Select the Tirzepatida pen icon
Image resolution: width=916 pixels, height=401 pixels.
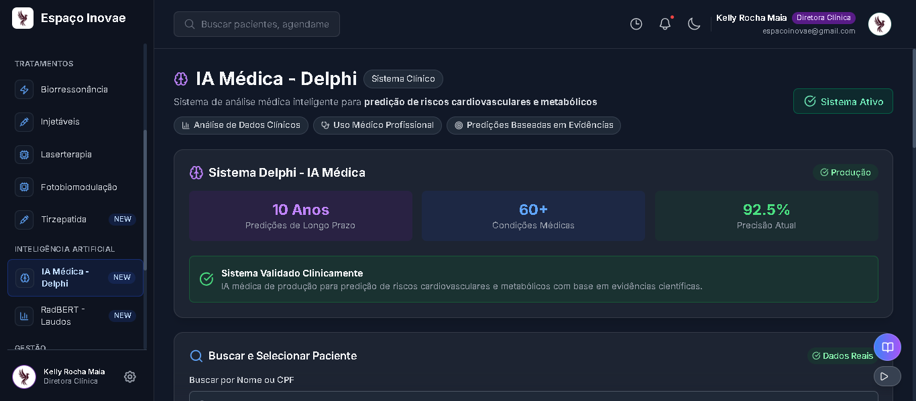point(24,219)
